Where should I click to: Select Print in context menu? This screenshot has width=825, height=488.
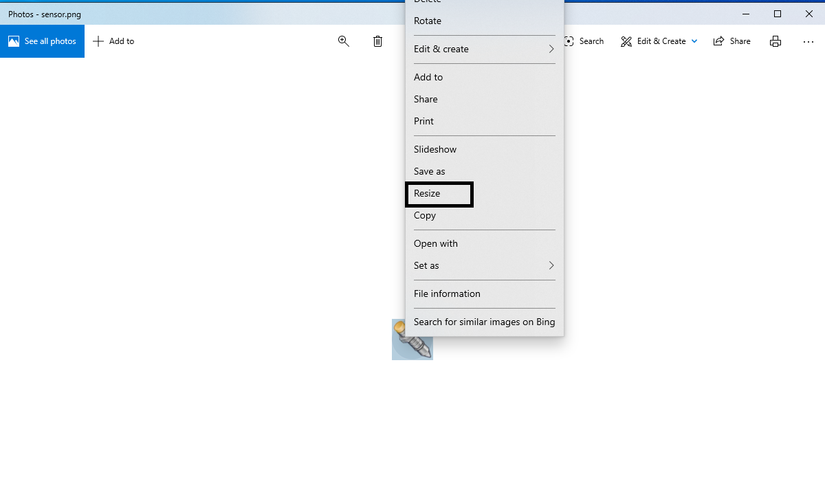pyautogui.click(x=485, y=121)
